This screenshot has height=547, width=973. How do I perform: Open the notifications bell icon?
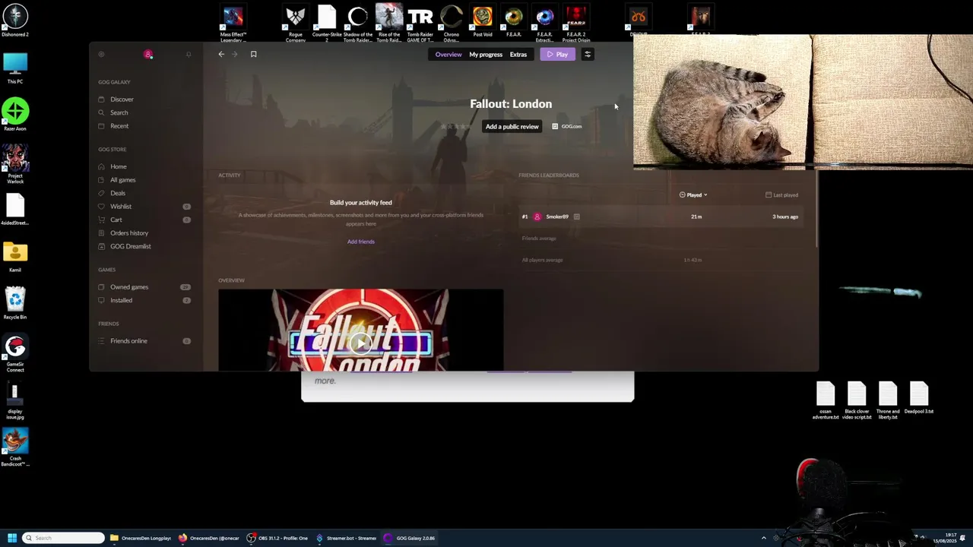coord(189,54)
